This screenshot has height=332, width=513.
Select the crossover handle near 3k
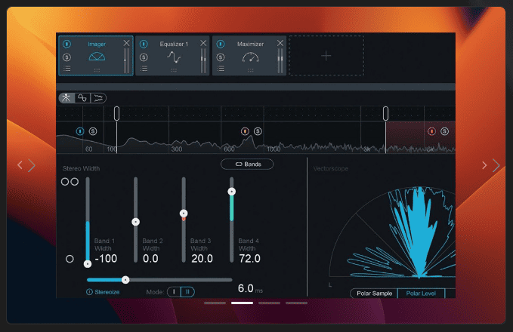(x=386, y=113)
